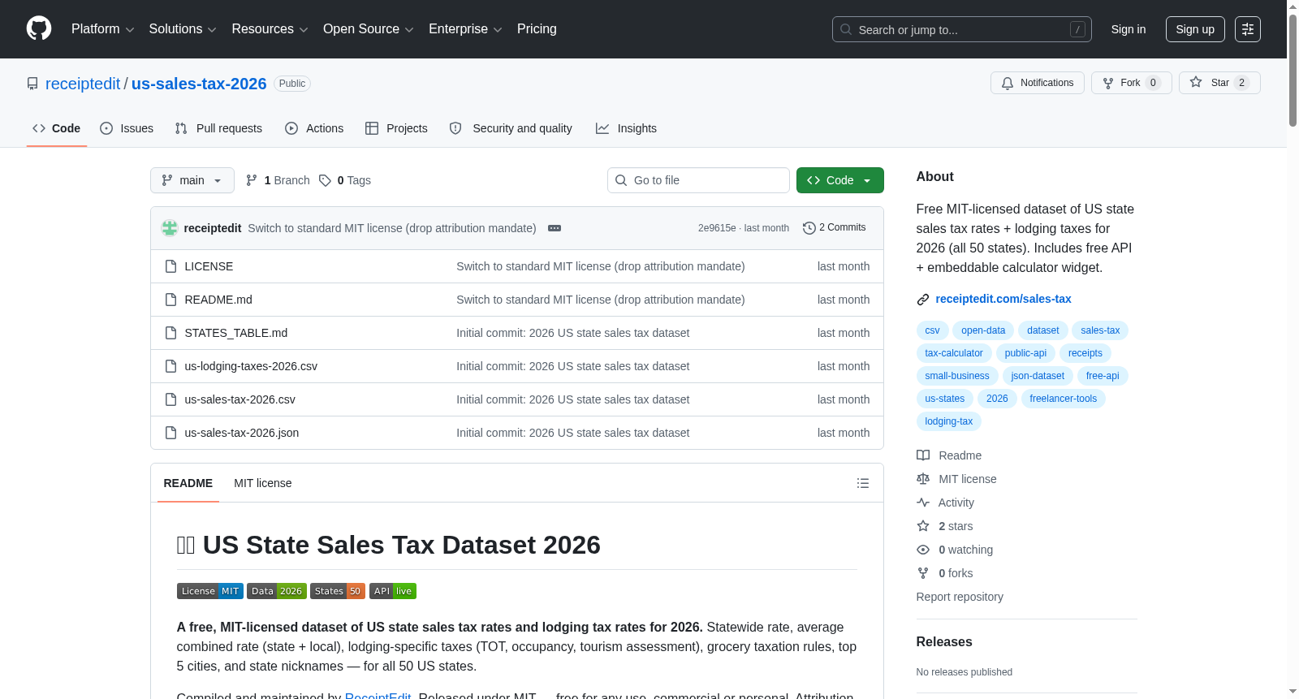
Task: Click the file icon beside us-lodging-taxes-2026.csv
Action: pos(170,366)
